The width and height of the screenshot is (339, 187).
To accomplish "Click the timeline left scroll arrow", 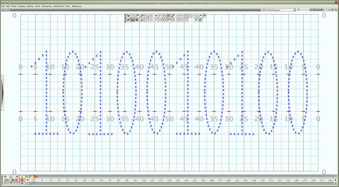I will click(27, 180).
